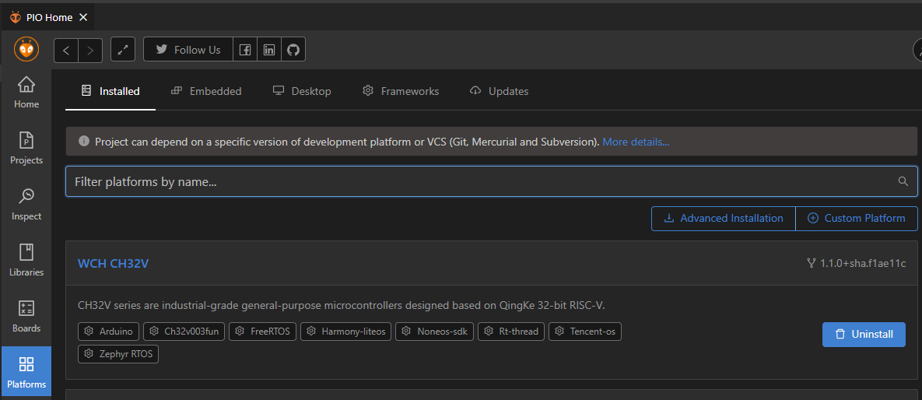Image resolution: width=922 pixels, height=400 pixels.
Task: Click the Advanced Installation button
Action: [724, 218]
